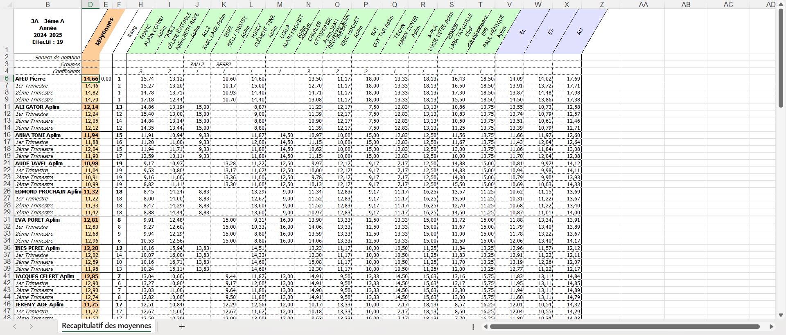The width and height of the screenshot is (786, 335).
Task: Select column Z header
Action: click(602, 4)
